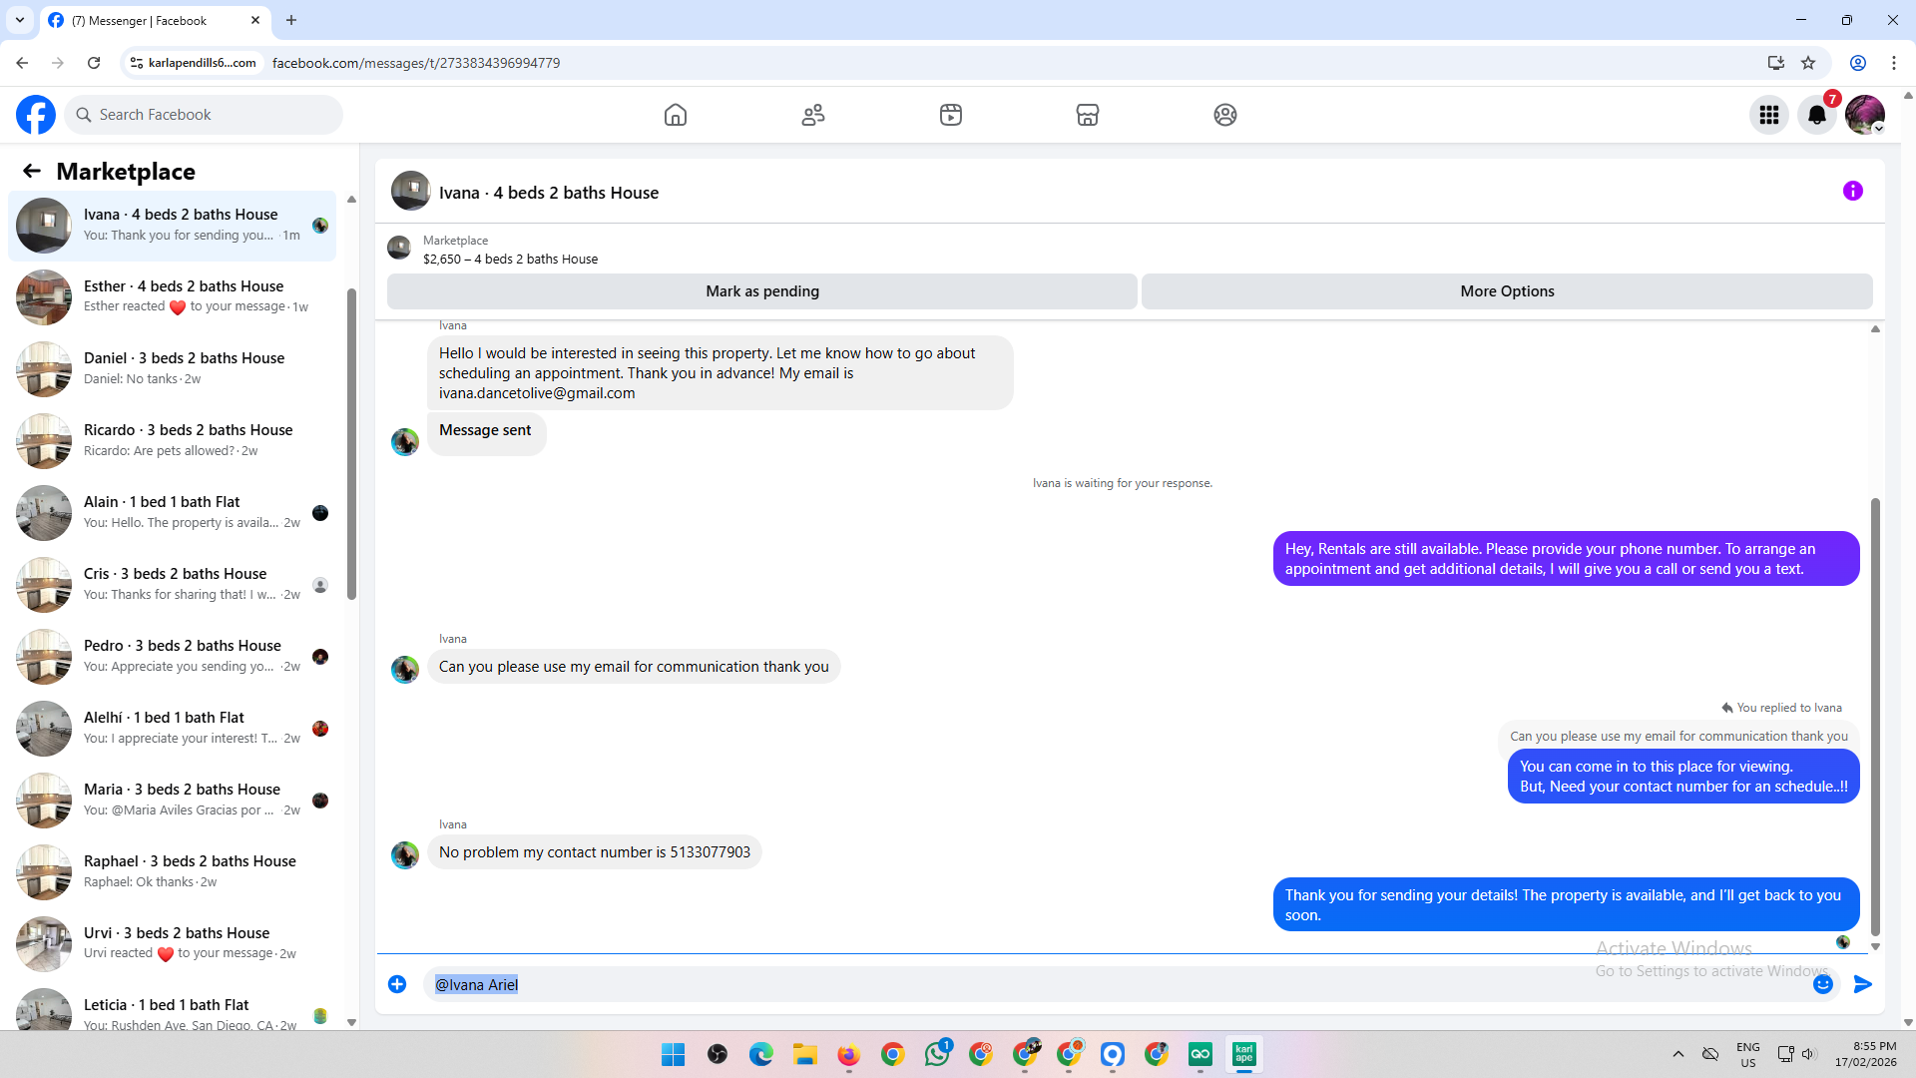Open Facebook Home icon in top navigation

pyautogui.click(x=676, y=115)
